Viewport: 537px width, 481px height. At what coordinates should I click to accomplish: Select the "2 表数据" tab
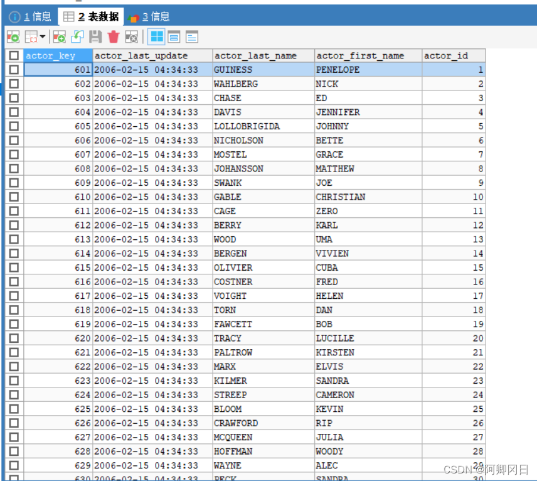(91, 17)
